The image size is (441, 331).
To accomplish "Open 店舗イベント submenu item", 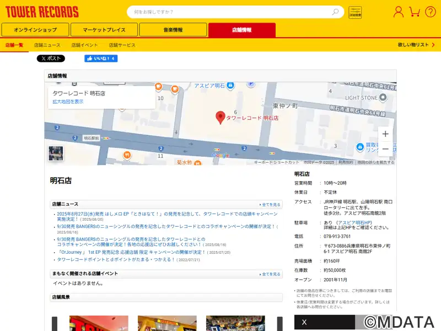I will pos(84,45).
